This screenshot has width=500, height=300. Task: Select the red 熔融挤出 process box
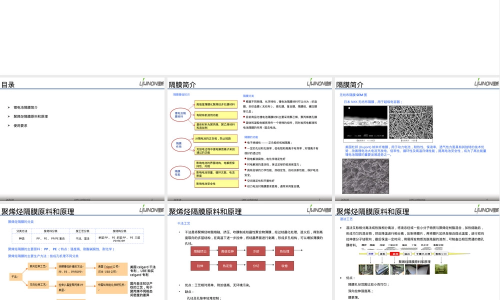[x=200, y=251]
